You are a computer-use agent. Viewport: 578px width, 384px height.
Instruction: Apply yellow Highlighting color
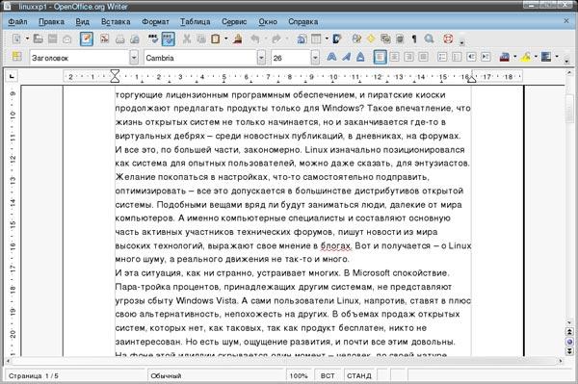526,57
